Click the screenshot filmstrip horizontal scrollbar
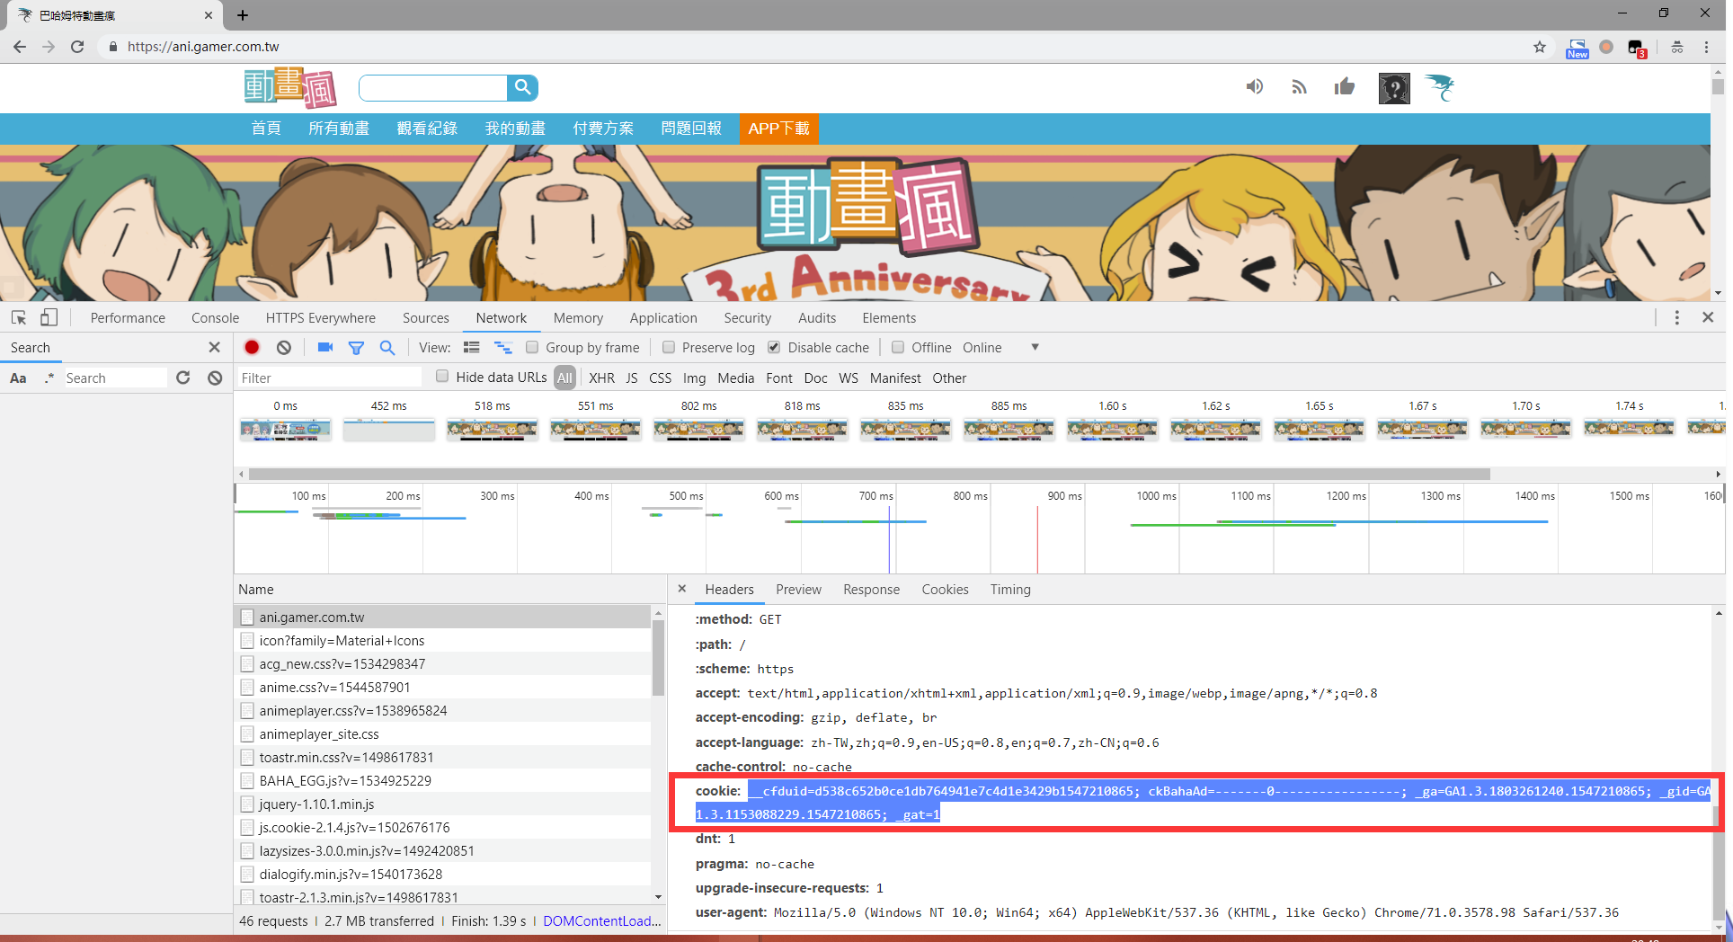Screen dimensions: 1733x942 869,474
